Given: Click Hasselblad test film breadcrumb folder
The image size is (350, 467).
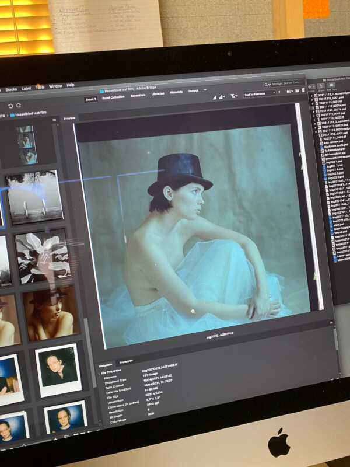Looking at the screenshot, I should point(28,114).
